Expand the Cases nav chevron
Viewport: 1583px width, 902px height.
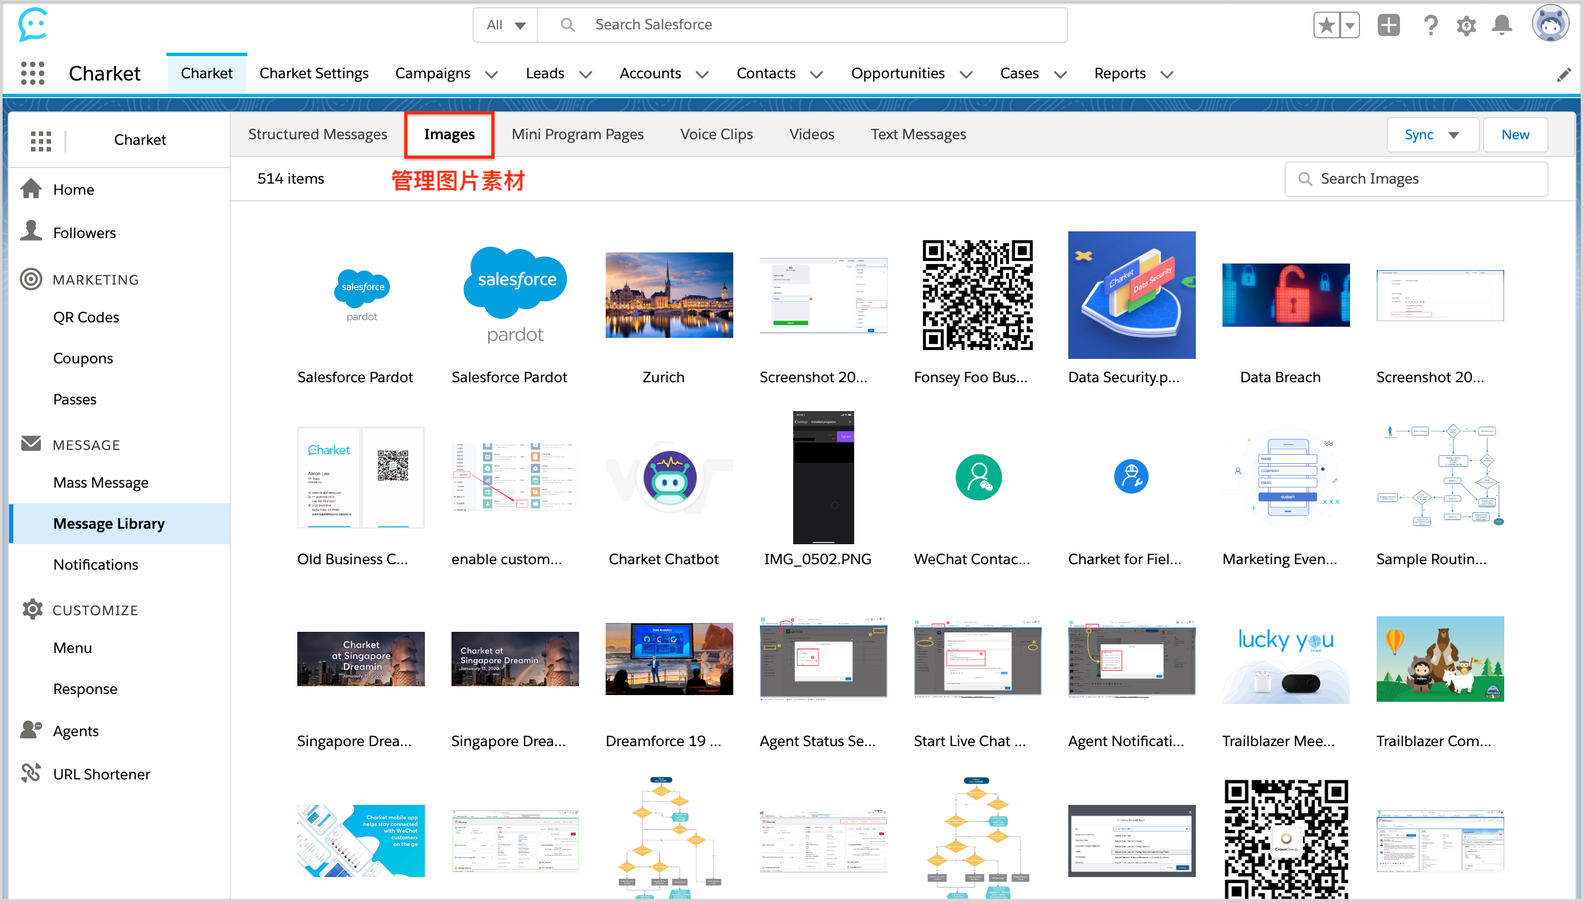click(x=1061, y=74)
